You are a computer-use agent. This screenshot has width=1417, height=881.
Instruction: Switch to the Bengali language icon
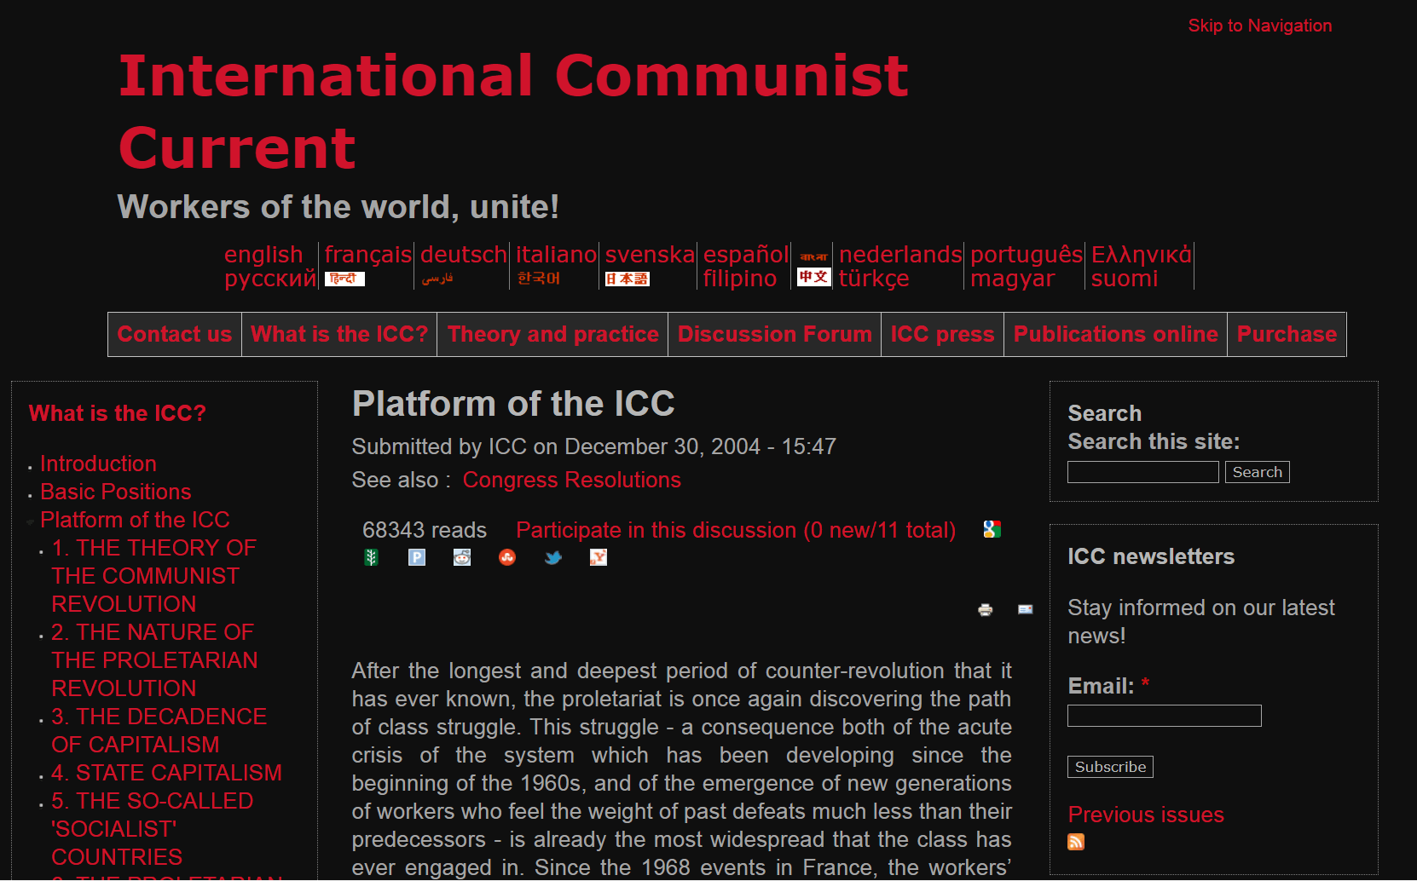(814, 256)
